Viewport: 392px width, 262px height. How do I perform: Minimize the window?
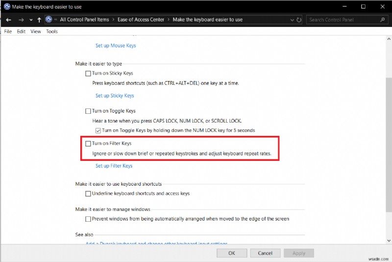point(344,6)
